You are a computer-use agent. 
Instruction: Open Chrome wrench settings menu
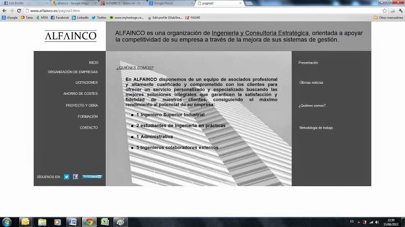click(x=400, y=11)
